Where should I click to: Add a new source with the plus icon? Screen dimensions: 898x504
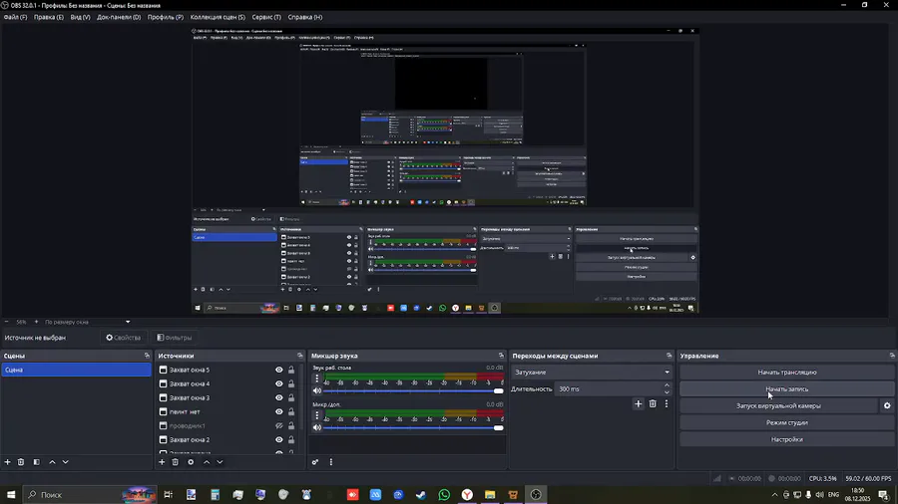pos(162,462)
